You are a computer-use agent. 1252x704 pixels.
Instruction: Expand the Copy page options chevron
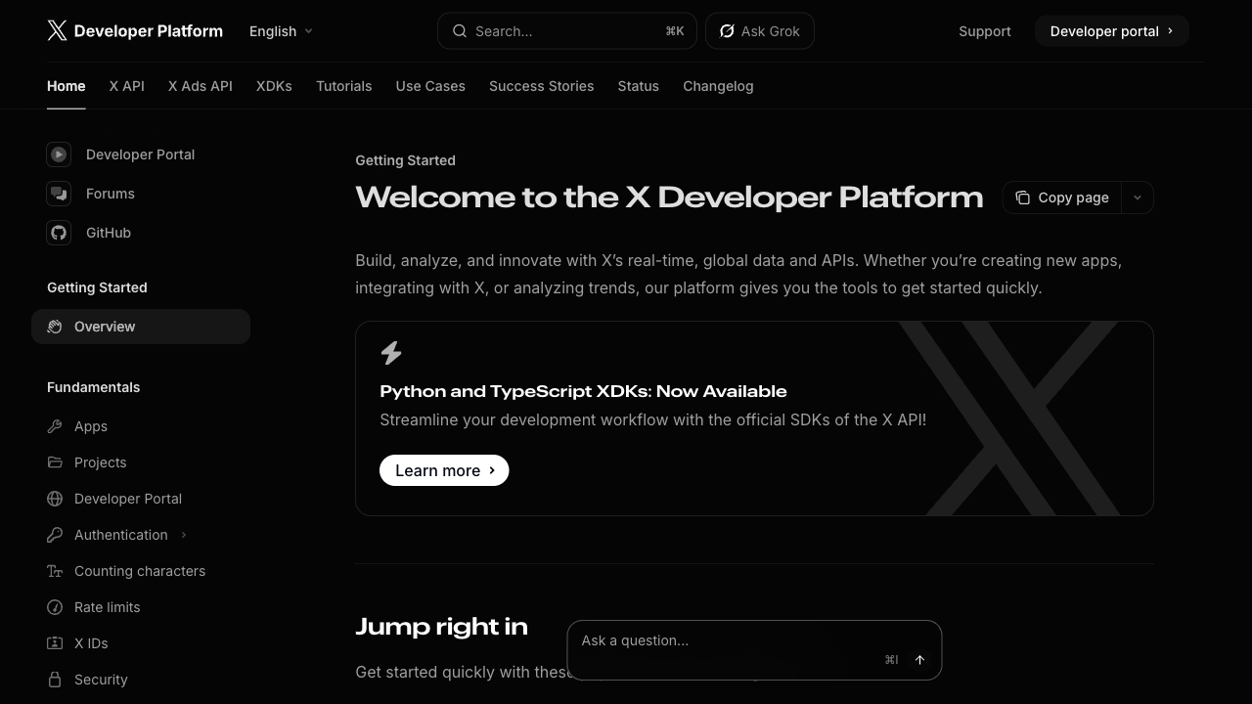point(1137,198)
